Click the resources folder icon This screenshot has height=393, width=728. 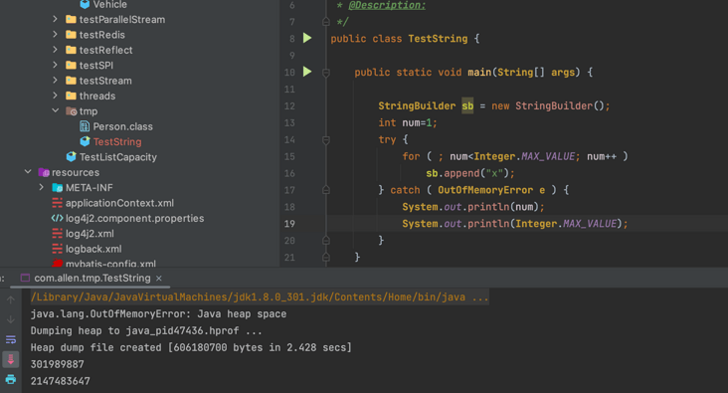44,172
